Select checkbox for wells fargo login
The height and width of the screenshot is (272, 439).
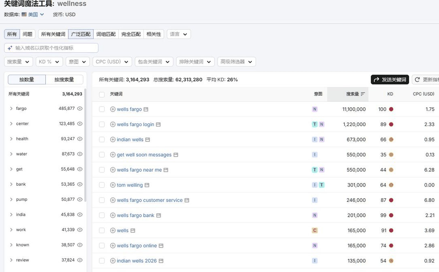pos(102,124)
